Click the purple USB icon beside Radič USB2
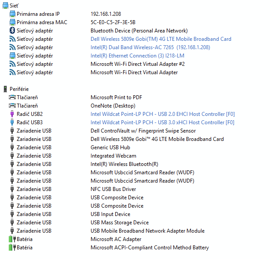Viewport: 270px width, 259px height. (12, 114)
